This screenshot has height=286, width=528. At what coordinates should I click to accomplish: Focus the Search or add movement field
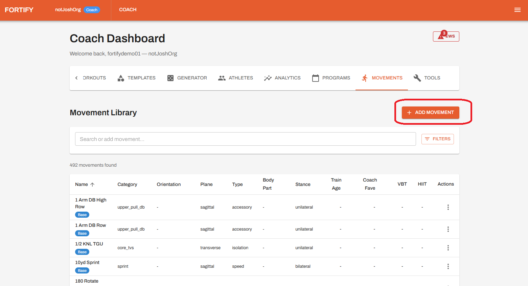click(x=245, y=139)
